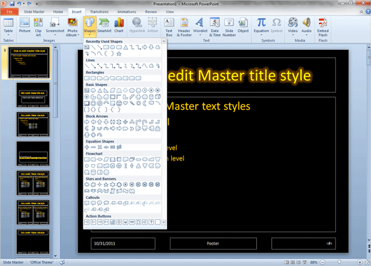Switch to the Review tab
The height and width of the screenshot is (266, 371).
pos(151,11)
